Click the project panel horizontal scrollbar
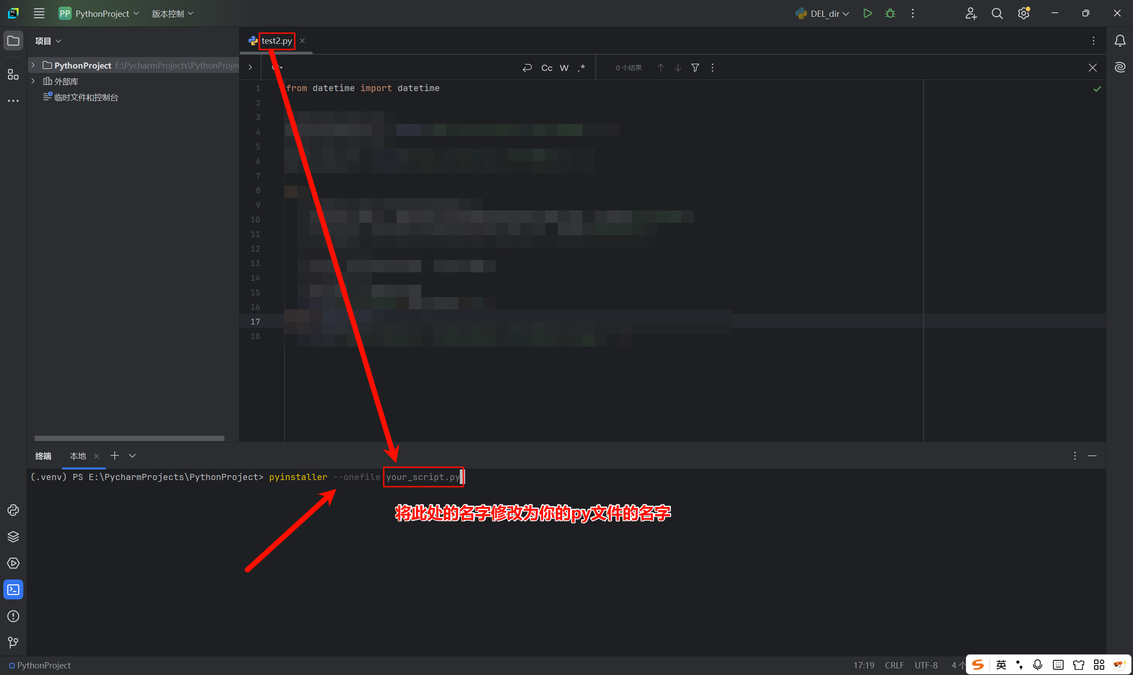Screen dimensions: 1133x675 (x=129, y=438)
